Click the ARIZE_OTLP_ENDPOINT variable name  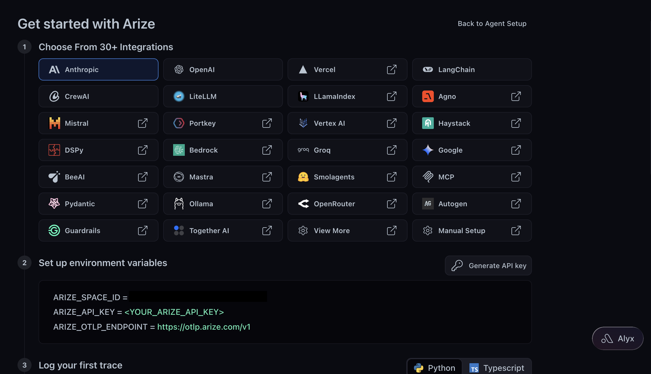pyautogui.click(x=100, y=327)
